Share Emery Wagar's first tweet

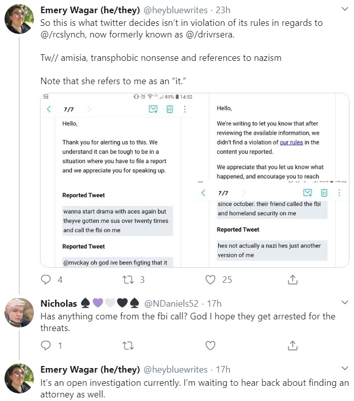point(293,279)
